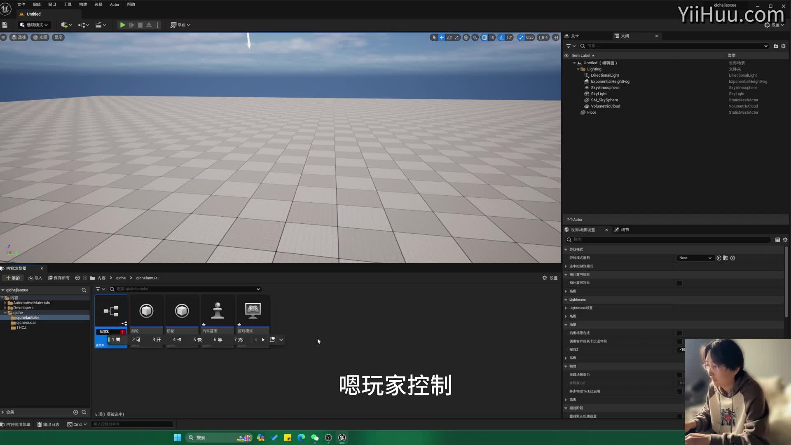Open viewport hamburger options menu
This screenshot has width=791, height=445.
point(3,37)
